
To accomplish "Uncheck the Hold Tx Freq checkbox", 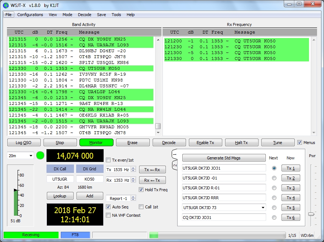I will [141, 190].
